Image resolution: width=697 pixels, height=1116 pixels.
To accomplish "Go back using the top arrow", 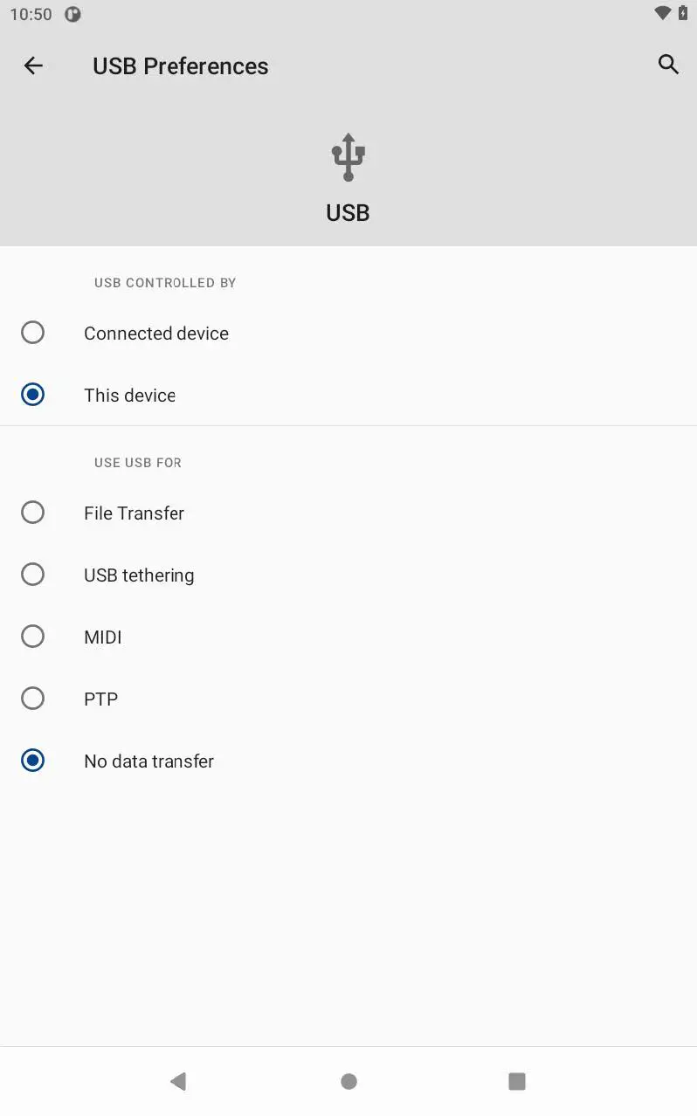I will [x=33, y=65].
